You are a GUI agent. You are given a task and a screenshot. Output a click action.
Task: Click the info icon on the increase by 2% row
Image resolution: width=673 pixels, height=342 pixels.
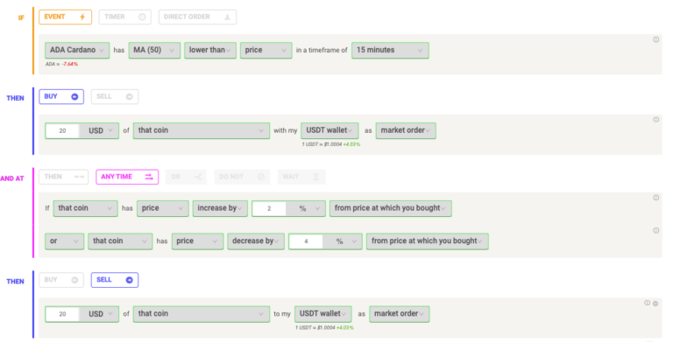[x=655, y=198]
